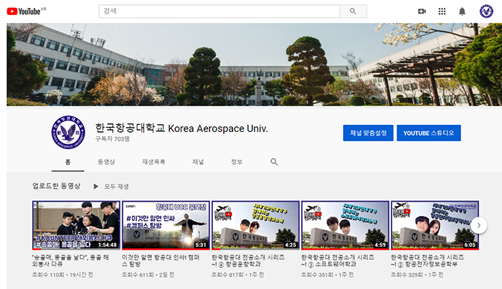Click the search magnifier button
The width and height of the screenshot is (502, 289).
click(353, 11)
